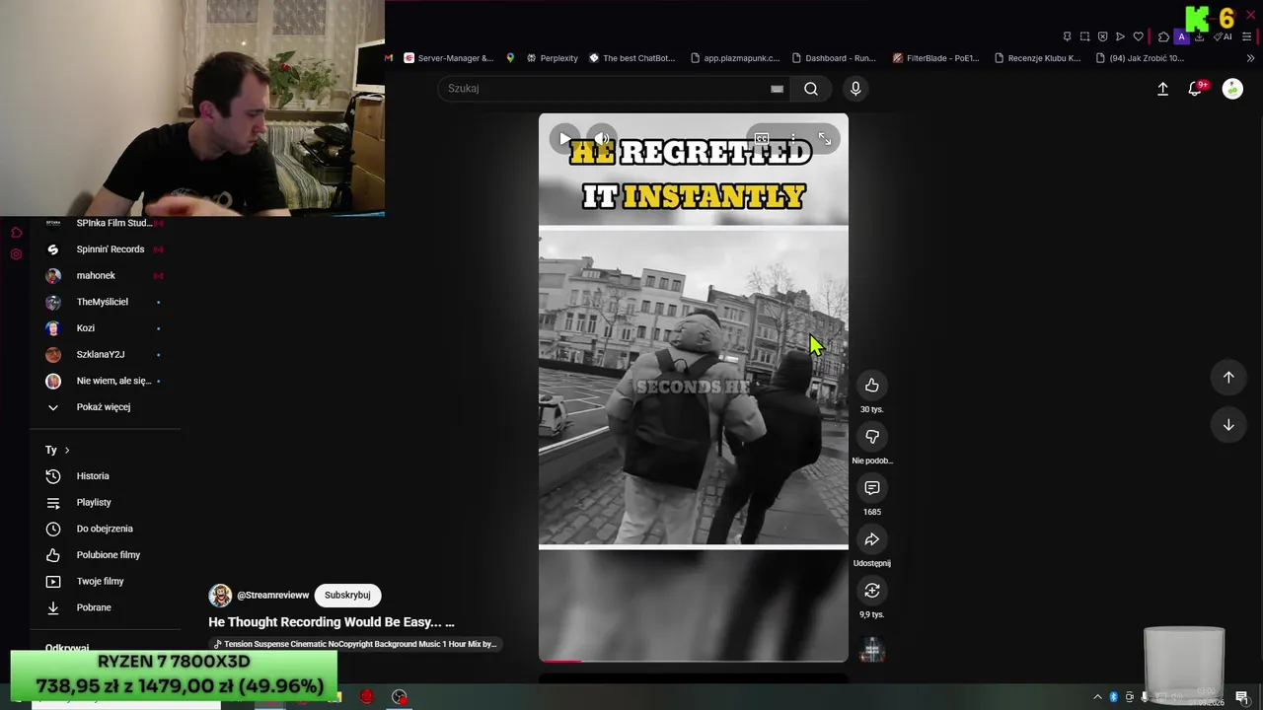Start voice search with the microphone
Viewport: 1263px width, 710px height.
[x=855, y=89]
